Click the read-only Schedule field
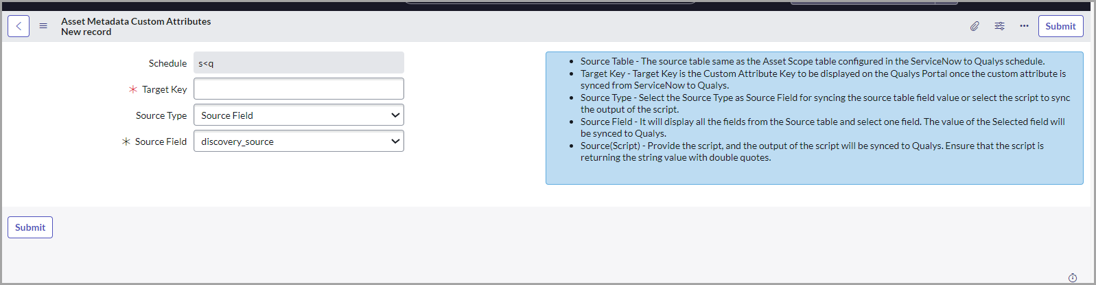The width and height of the screenshot is (1096, 285). [x=299, y=62]
